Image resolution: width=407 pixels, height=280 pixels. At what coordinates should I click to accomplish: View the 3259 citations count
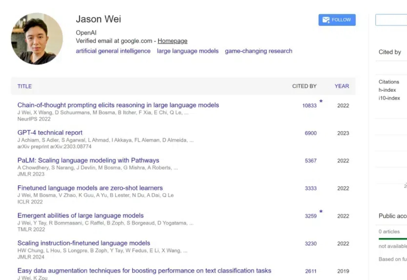pos(311,216)
